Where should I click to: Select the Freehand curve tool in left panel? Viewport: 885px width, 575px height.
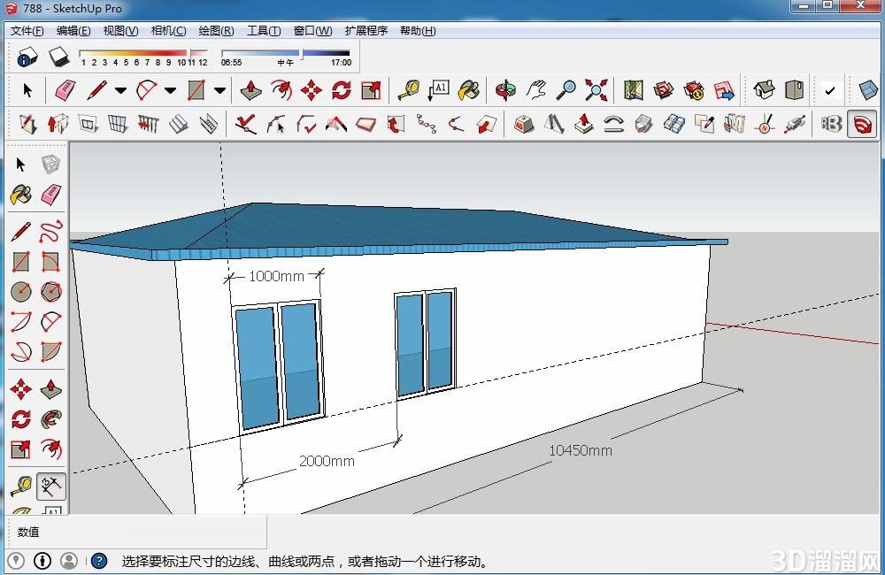(x=50, y=232)
